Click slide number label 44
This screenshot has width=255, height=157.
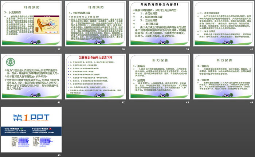tap(252, 102)
